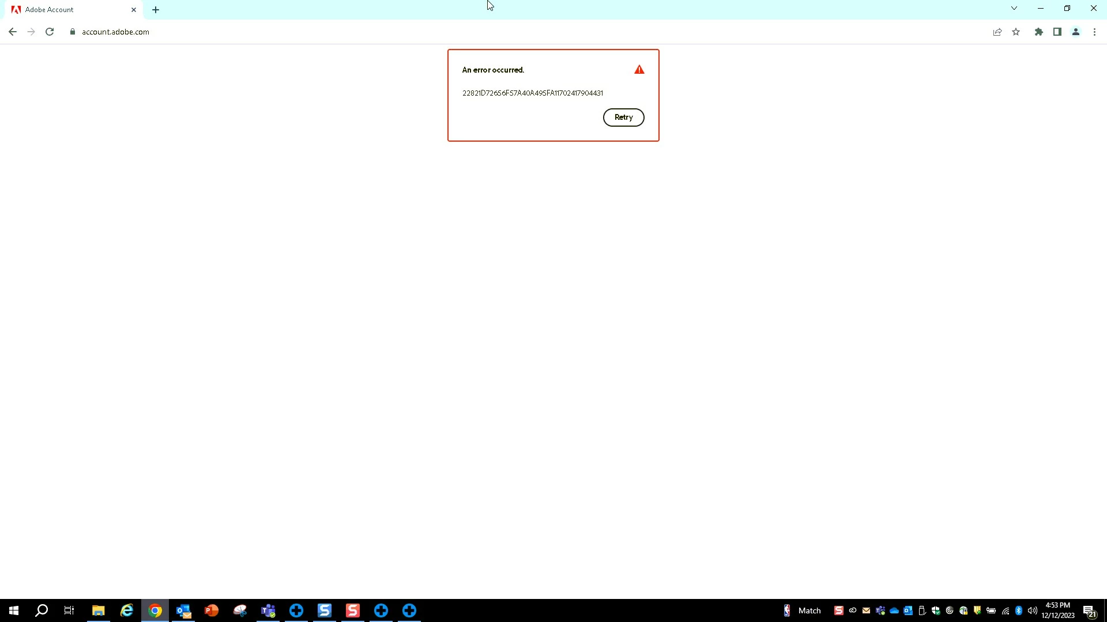Open a new tab with plus button
The image size is (1107, 622).
click(156, 10)
